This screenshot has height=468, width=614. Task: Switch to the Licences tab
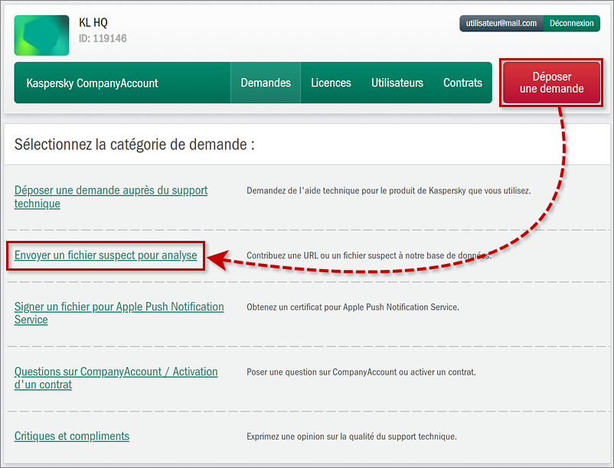coord(331,83)
